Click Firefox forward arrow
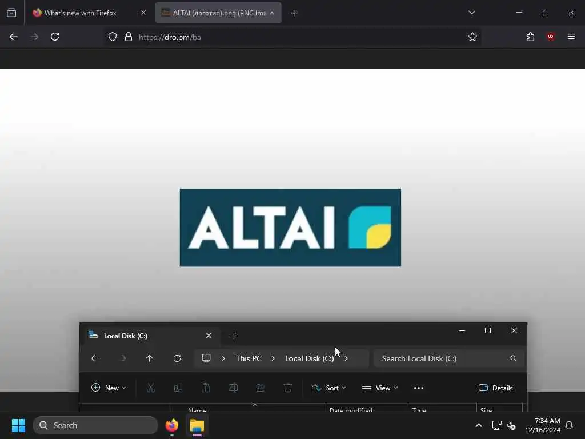Viewport: 585px width, 439px height. click(x=34, y=37)
